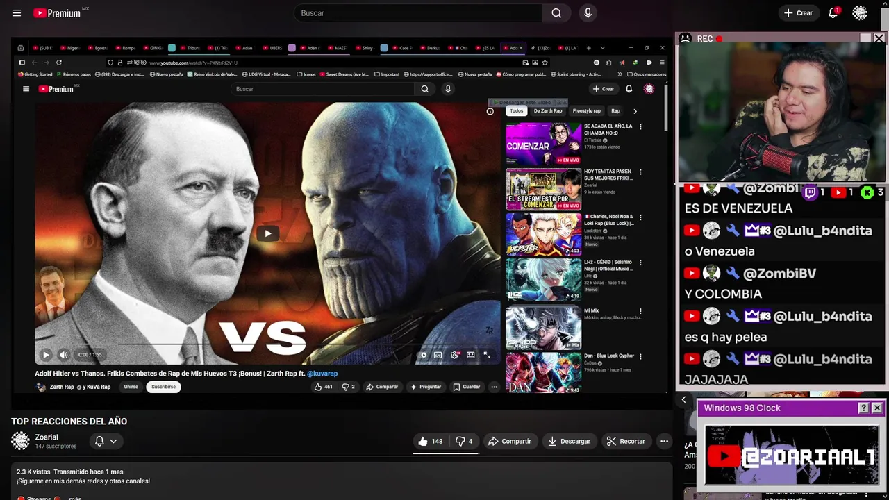Screen dimensions: 889x500
Task: Open the Iconos bookmarks folder
Action: tap(306, 74)
